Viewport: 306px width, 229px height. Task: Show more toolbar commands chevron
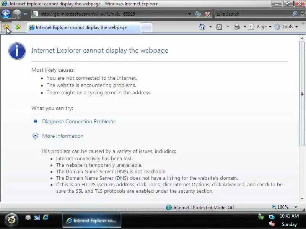(303, 24)
